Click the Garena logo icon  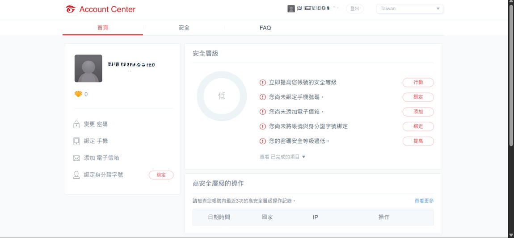[x=71, y=9]
